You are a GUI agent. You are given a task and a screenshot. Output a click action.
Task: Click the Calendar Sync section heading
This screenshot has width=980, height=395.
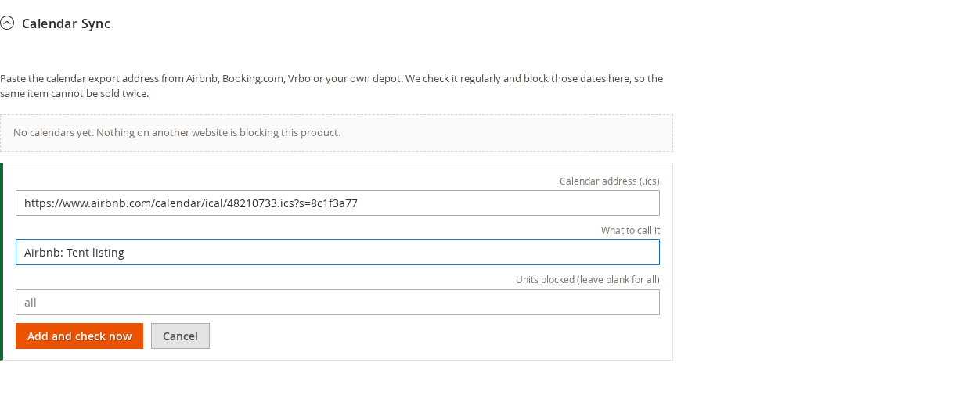(66, 23)
